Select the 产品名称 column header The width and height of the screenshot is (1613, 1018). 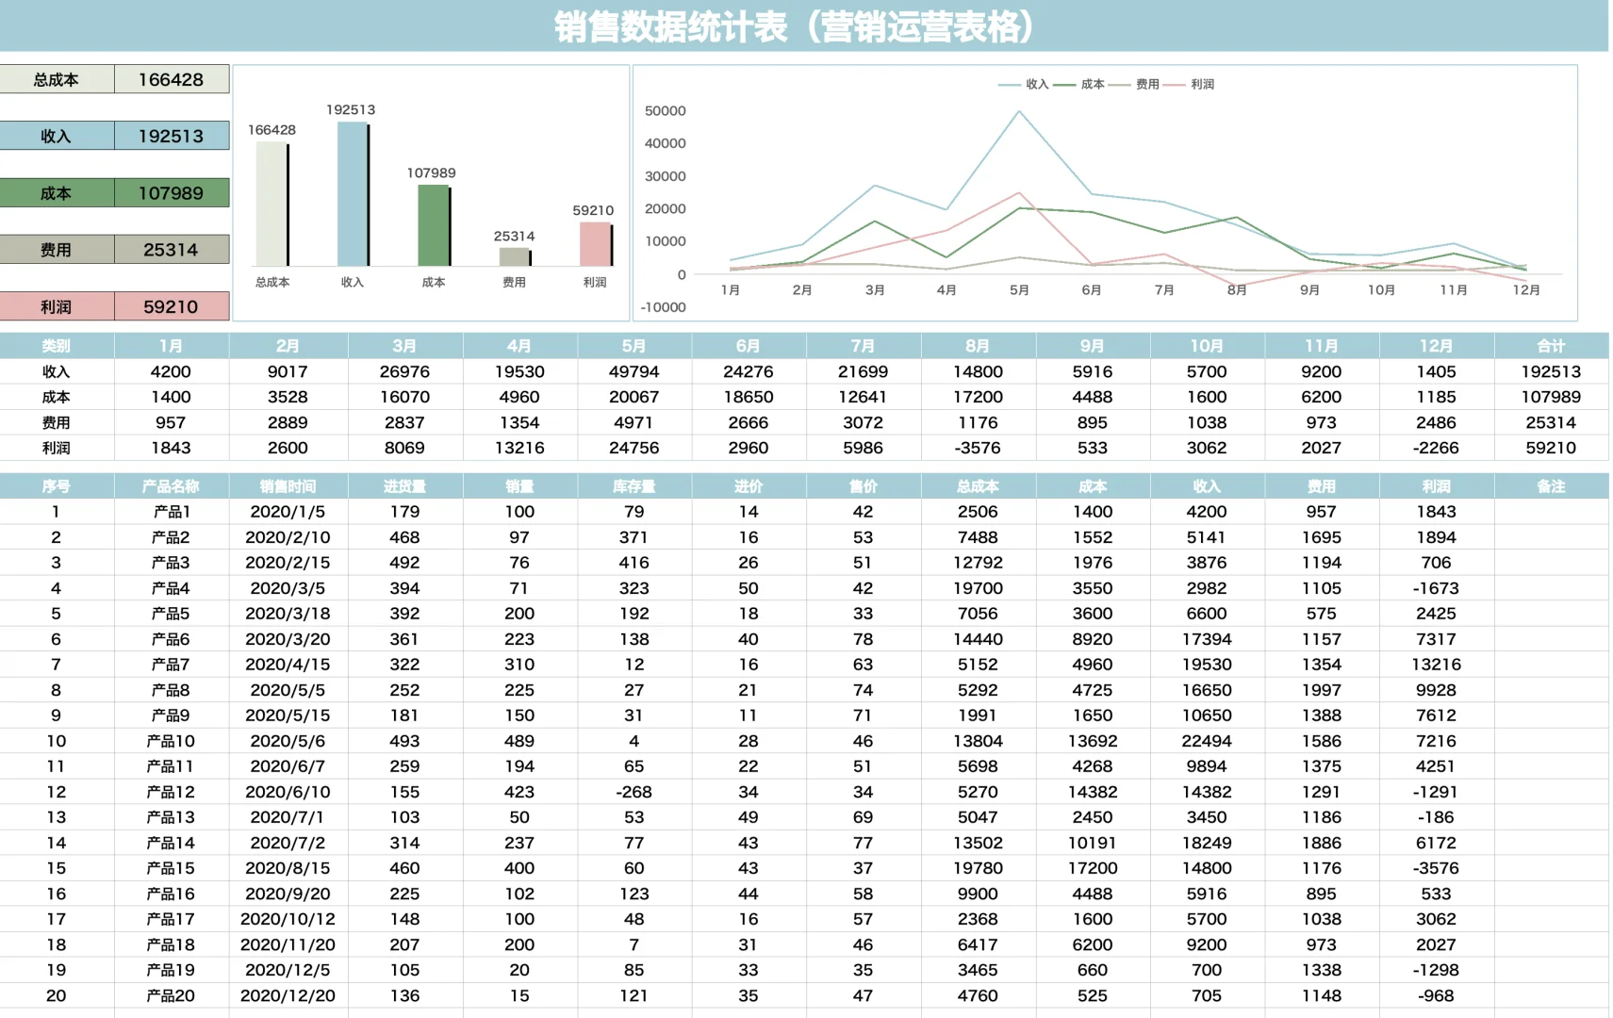coord(172,486)
